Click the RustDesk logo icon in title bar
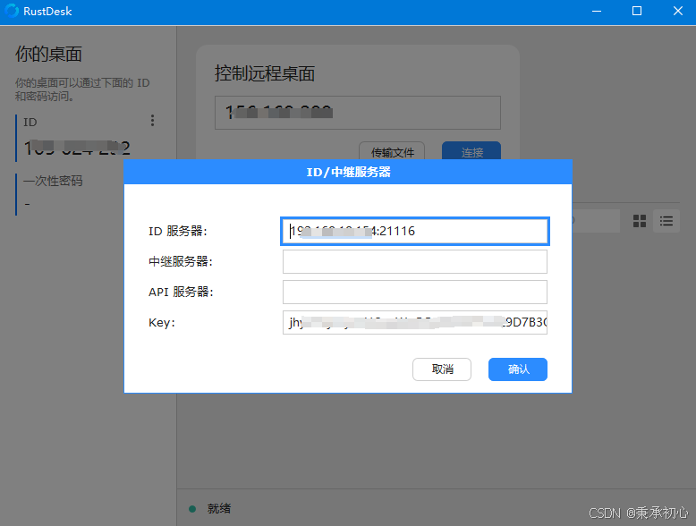 pyautogui.click(x=12, y=11)
